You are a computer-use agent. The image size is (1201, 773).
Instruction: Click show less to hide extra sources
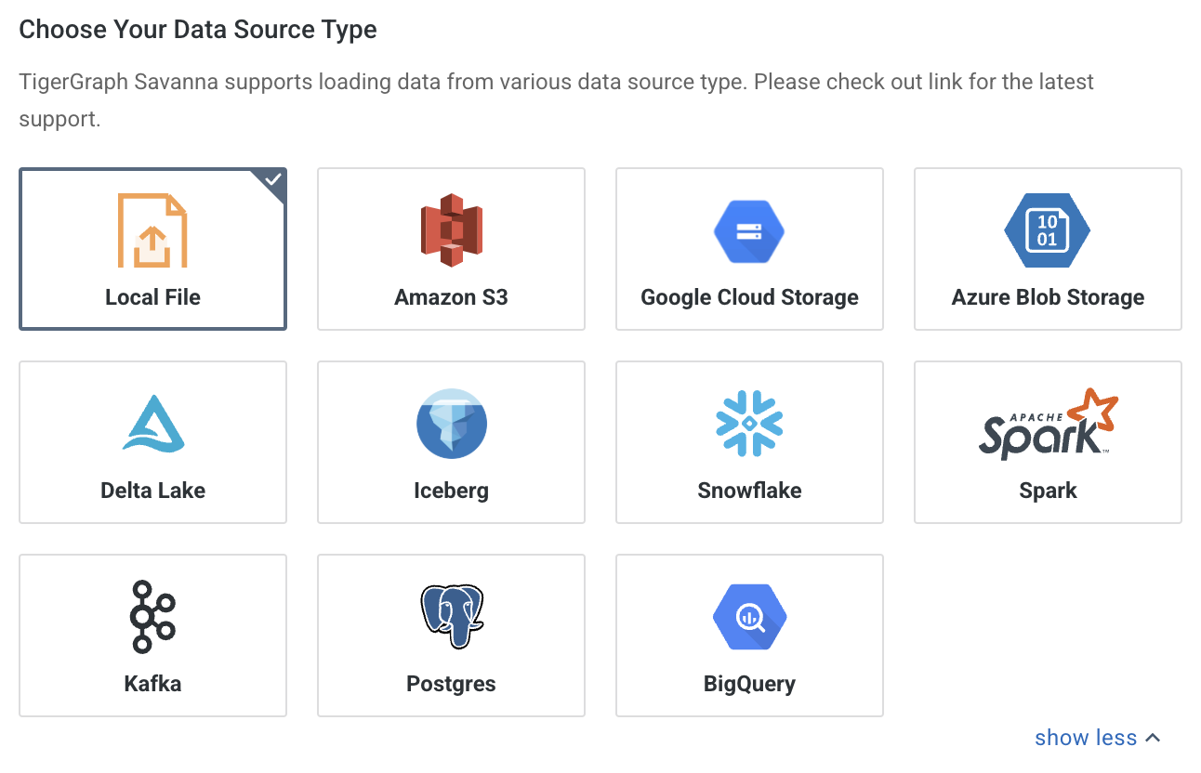point(1086,737)
